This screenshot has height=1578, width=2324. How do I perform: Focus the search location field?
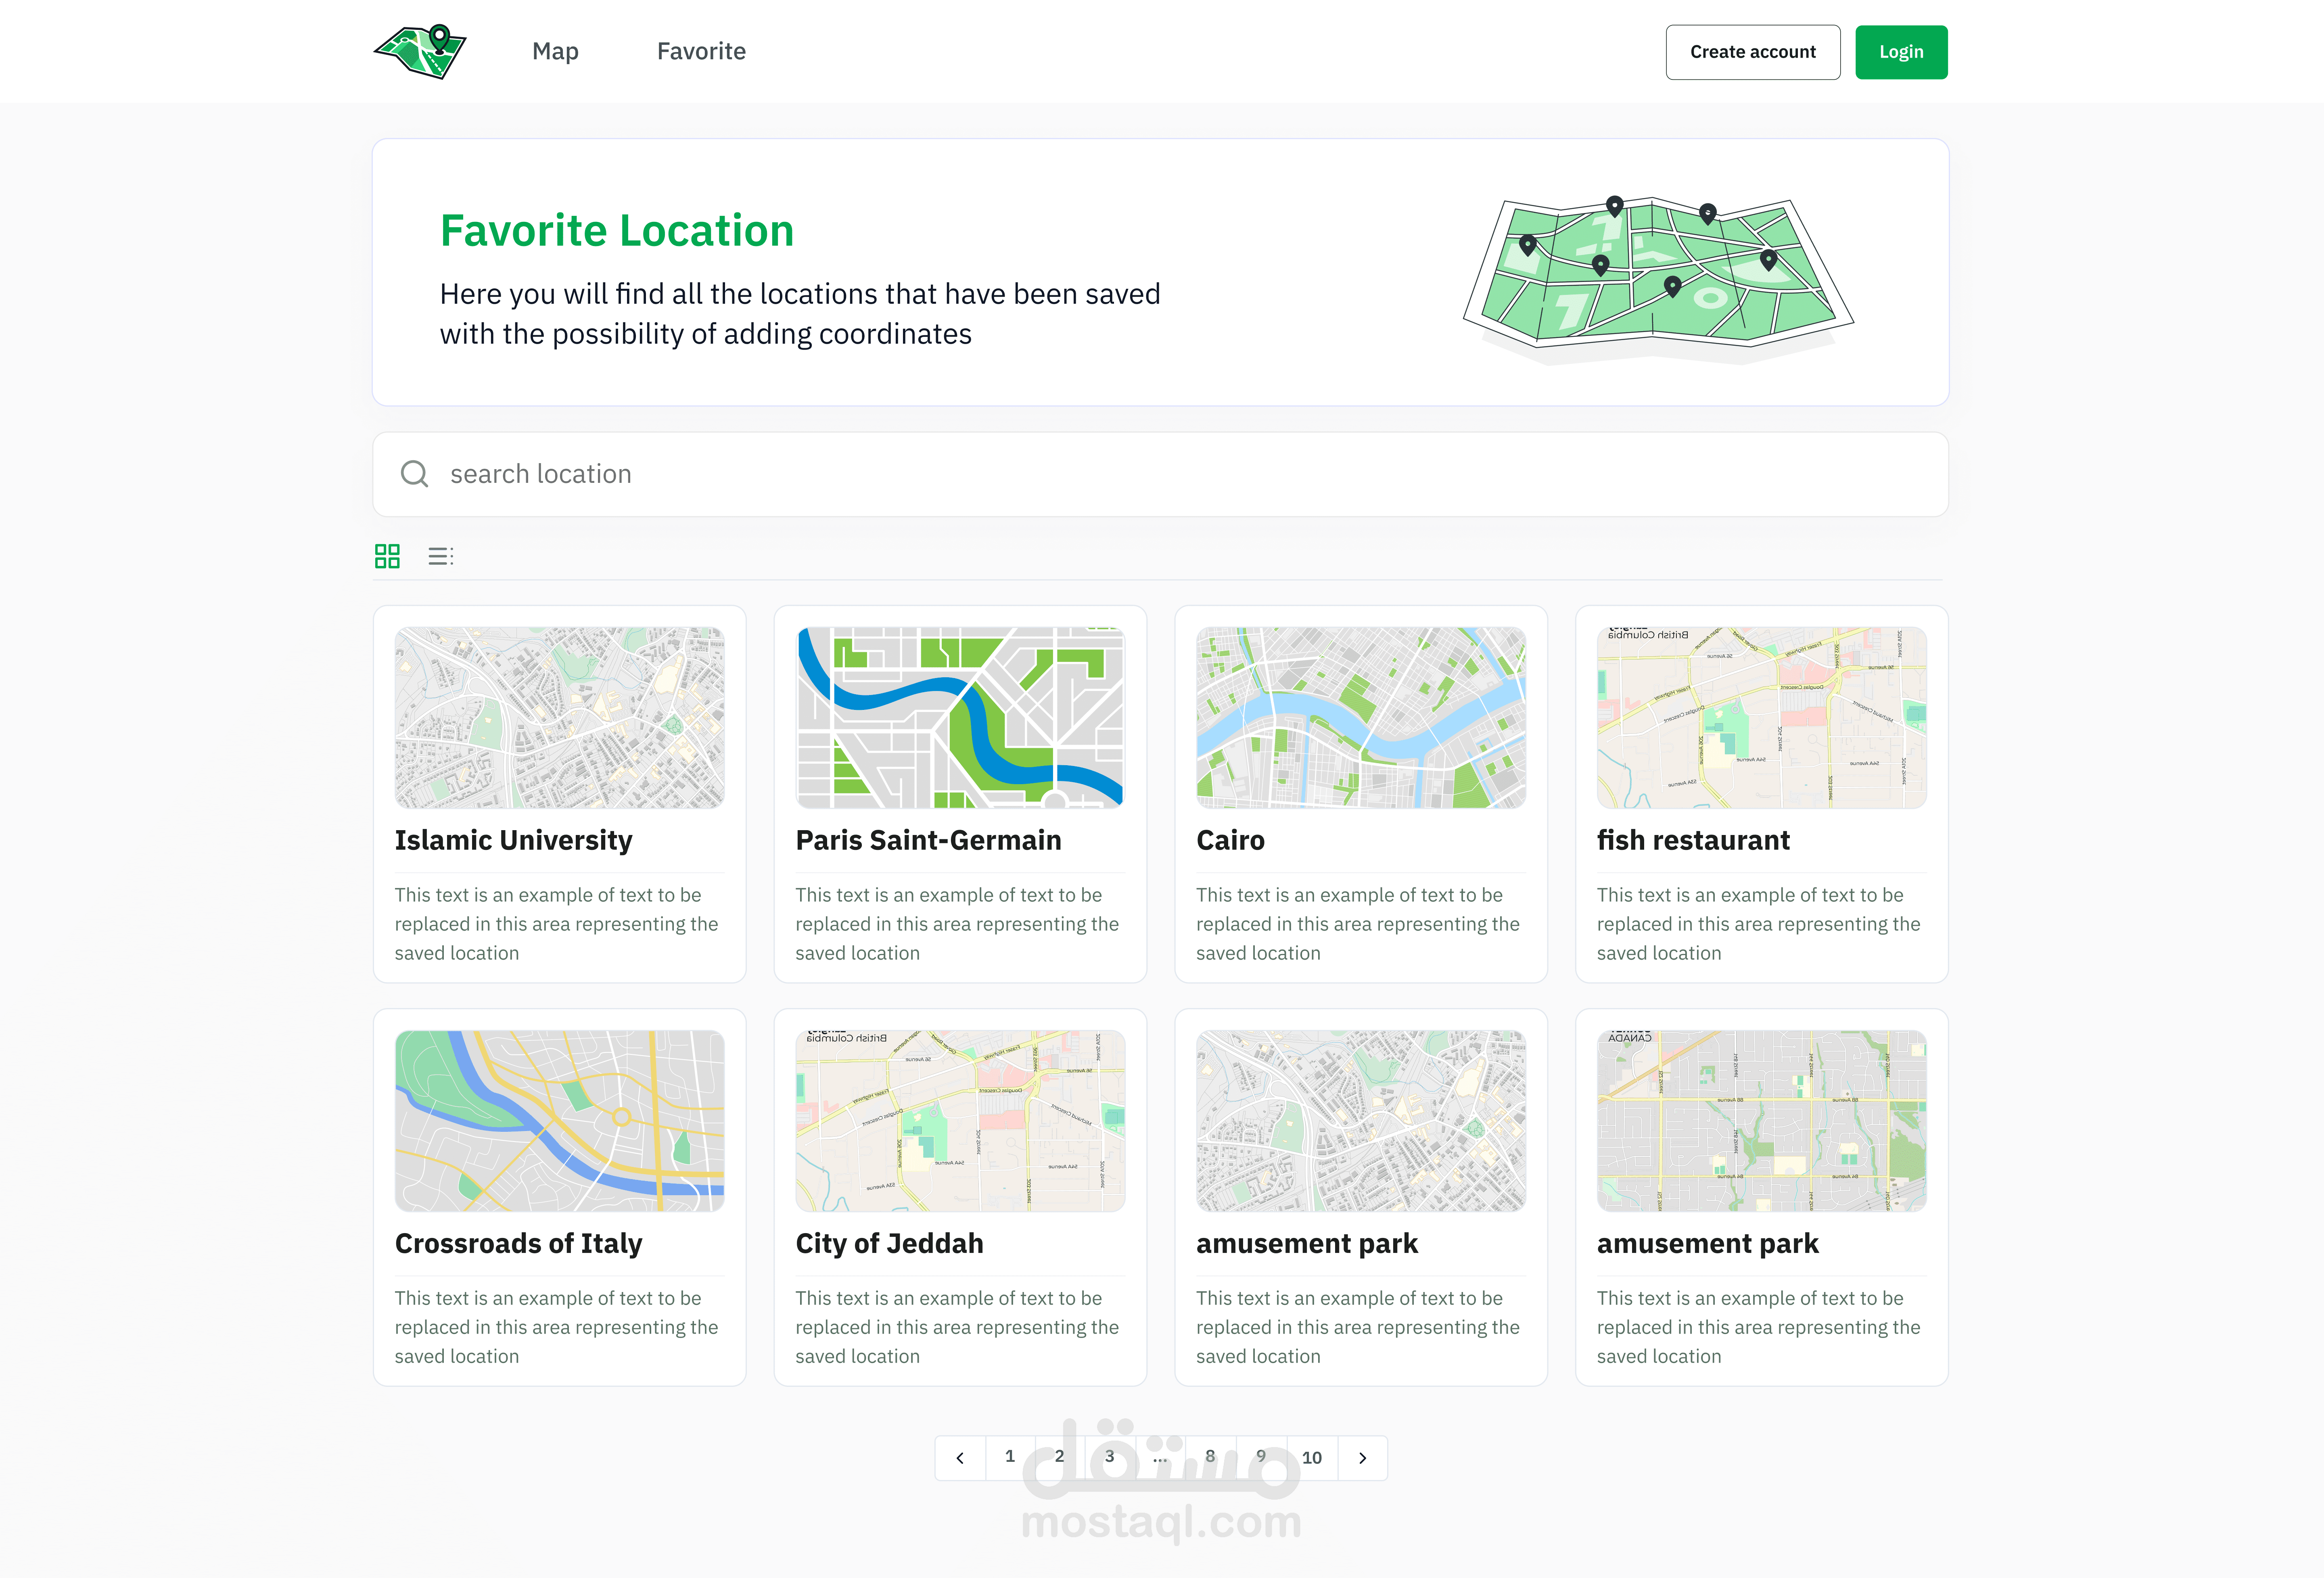(x=1160, y=474)
